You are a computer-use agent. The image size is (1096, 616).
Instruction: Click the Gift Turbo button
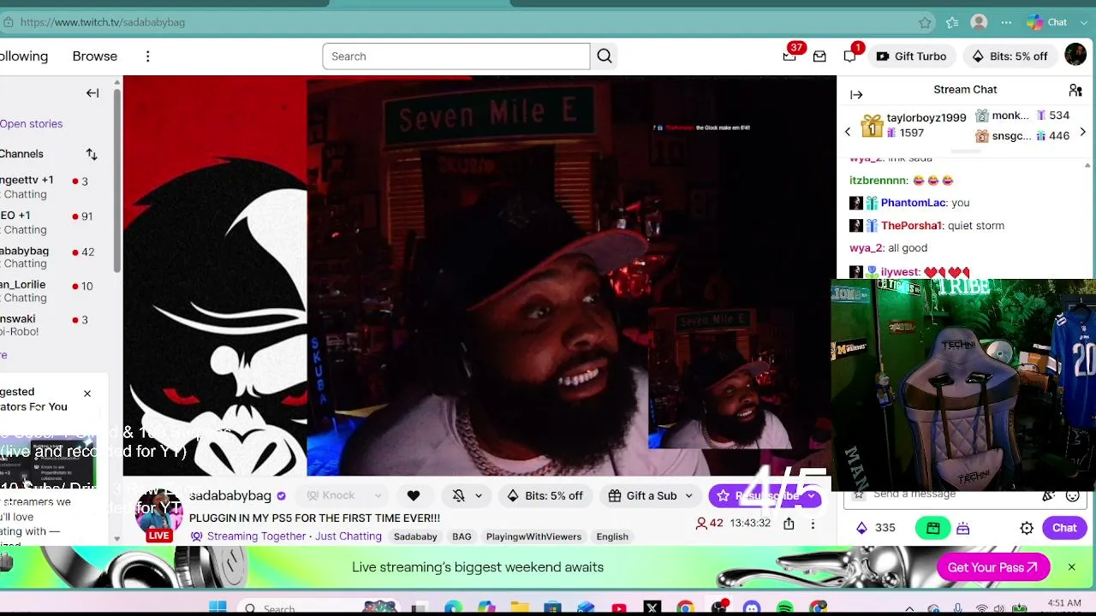tap(912, 56)
